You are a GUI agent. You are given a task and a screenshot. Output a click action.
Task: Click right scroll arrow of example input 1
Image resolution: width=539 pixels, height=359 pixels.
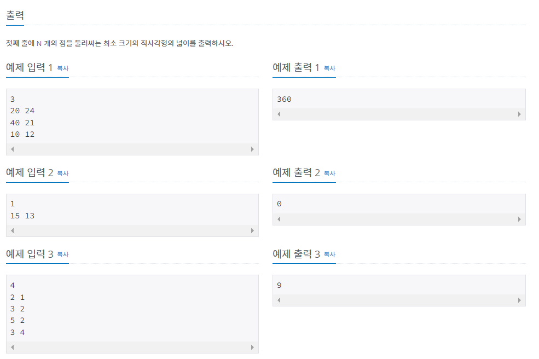pos(252,149)
